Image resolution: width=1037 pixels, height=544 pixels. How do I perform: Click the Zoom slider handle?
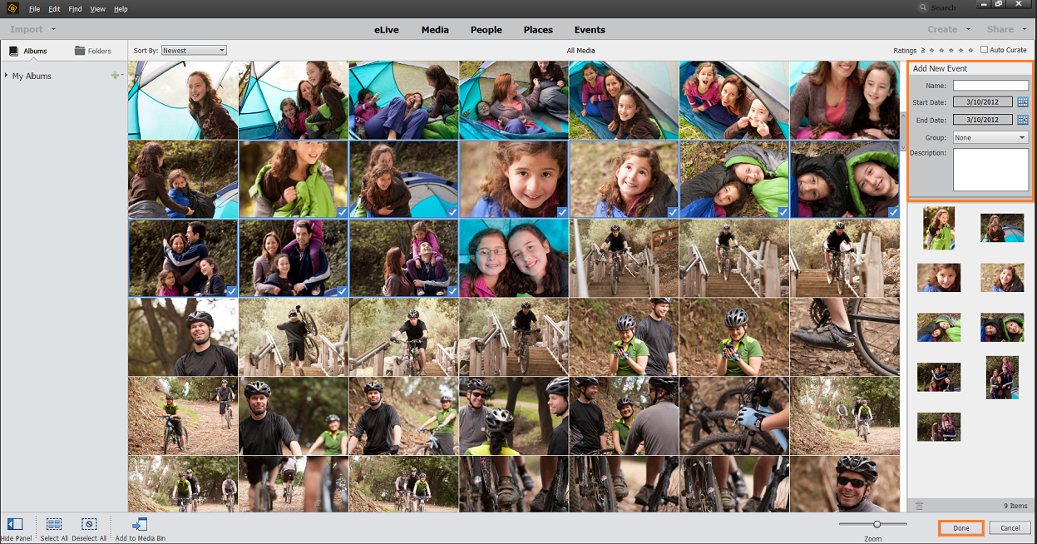click(x=877, y=524)
